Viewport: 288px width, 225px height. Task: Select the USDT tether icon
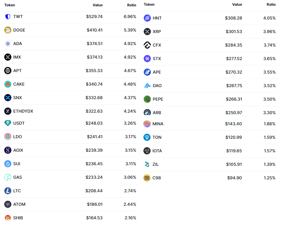(8, 123)
